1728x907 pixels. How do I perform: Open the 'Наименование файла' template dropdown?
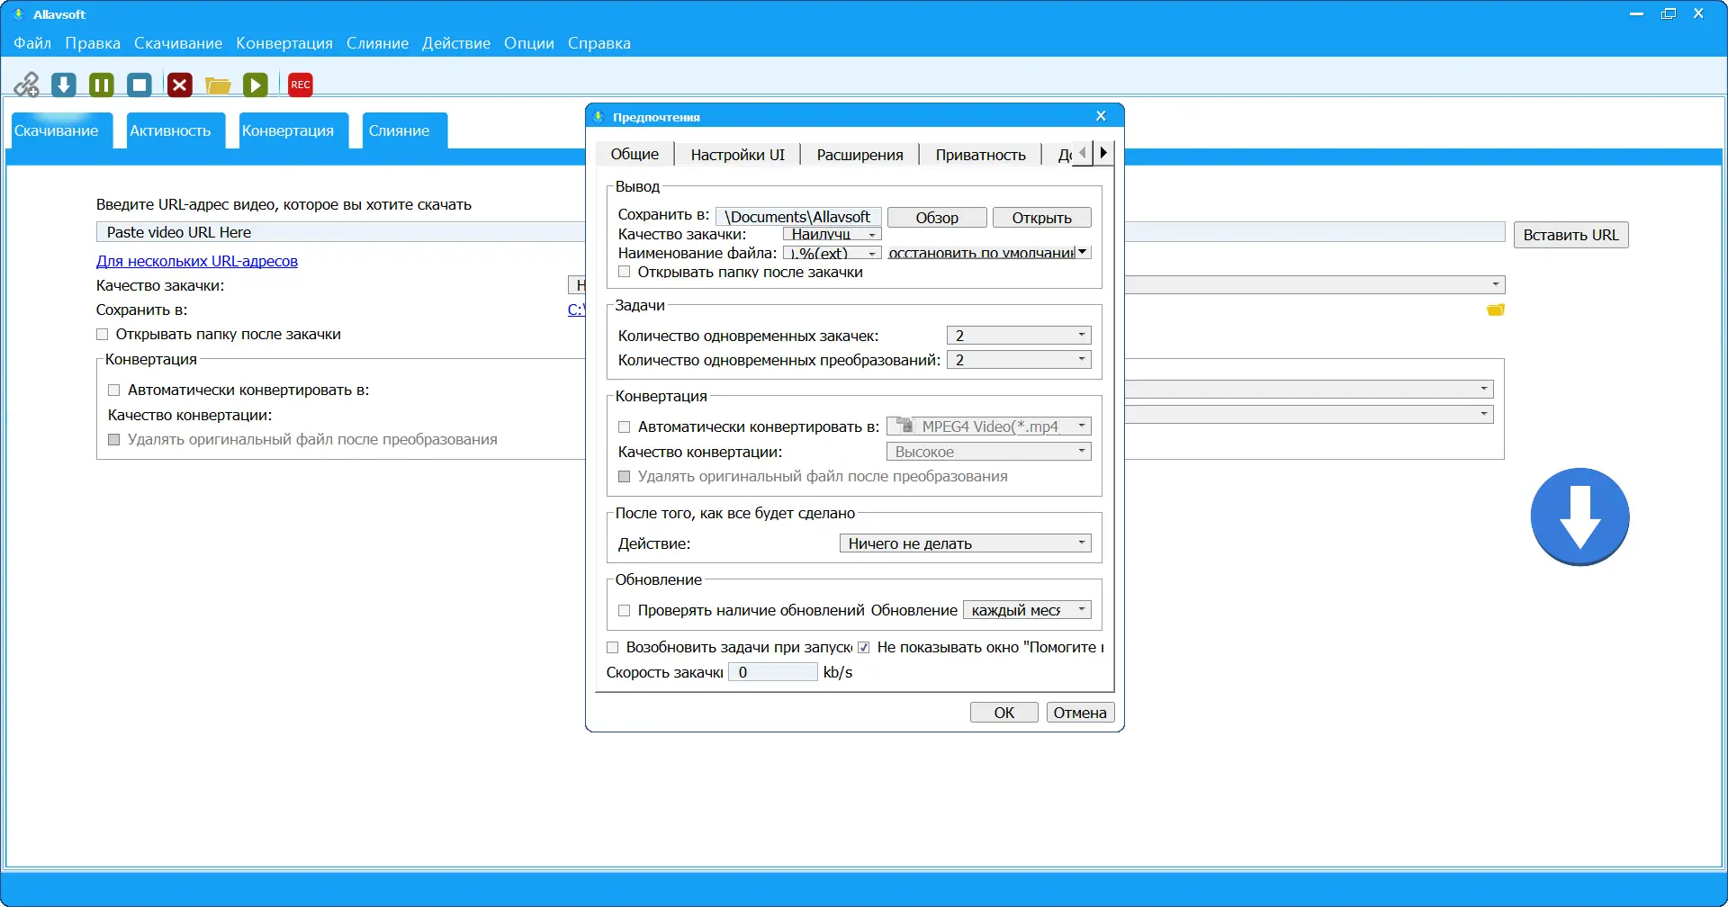click(x=832, y=253)
